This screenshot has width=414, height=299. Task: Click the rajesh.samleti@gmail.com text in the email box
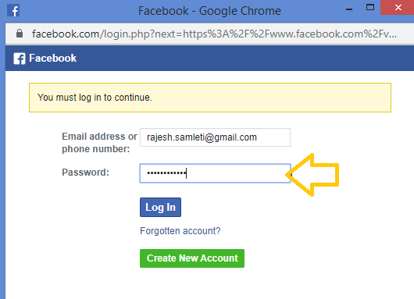point(202,137)
